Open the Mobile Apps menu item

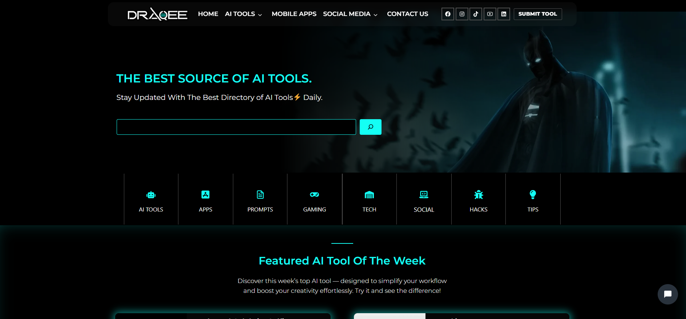[294, 14]
